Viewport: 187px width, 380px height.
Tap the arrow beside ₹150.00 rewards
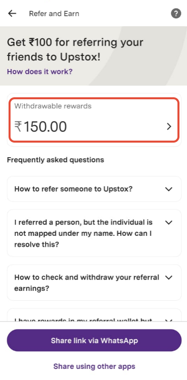pos(169,126)
